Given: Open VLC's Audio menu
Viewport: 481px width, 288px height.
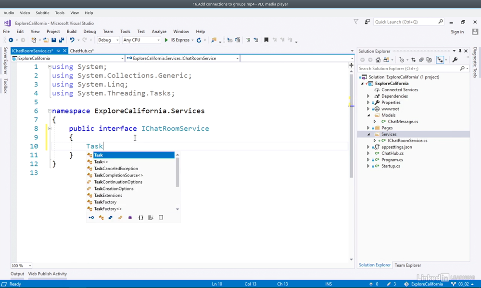Looking at the screenshot, I should [x=9, y=13].
